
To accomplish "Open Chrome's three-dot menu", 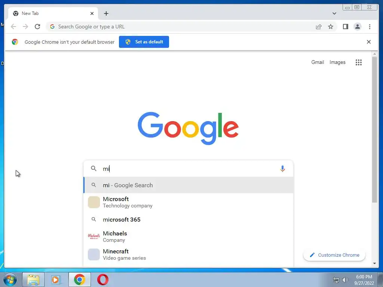I will pyautogui.click(x=370, y=27).
